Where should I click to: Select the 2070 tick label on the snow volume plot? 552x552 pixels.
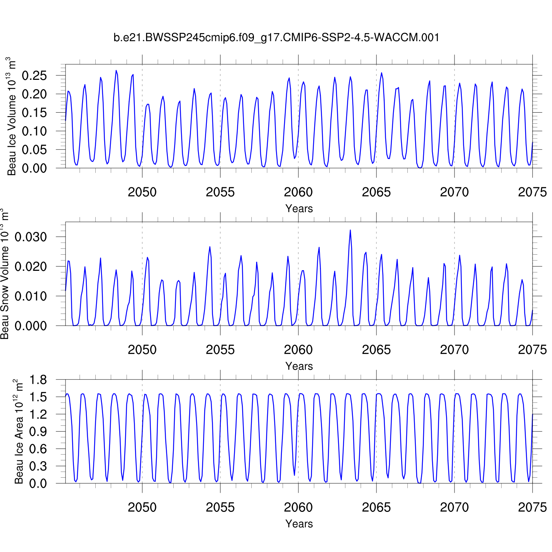[454, 350]
